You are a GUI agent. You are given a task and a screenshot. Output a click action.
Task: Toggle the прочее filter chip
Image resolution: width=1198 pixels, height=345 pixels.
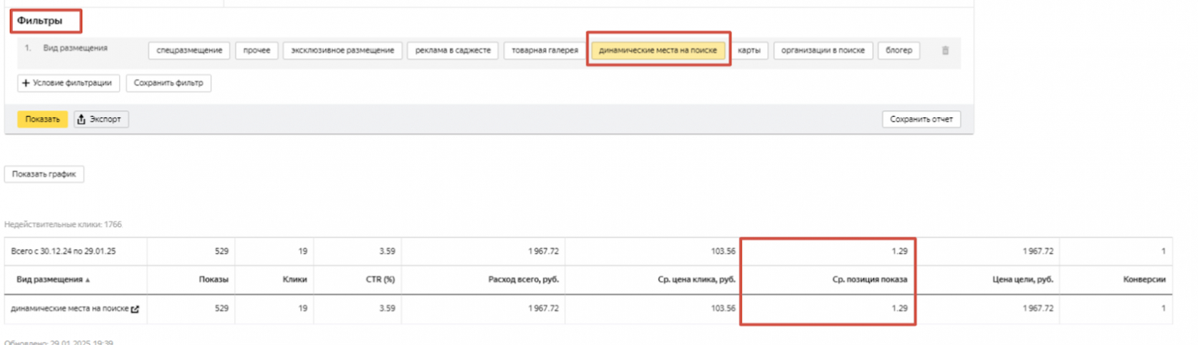(256, 51)
